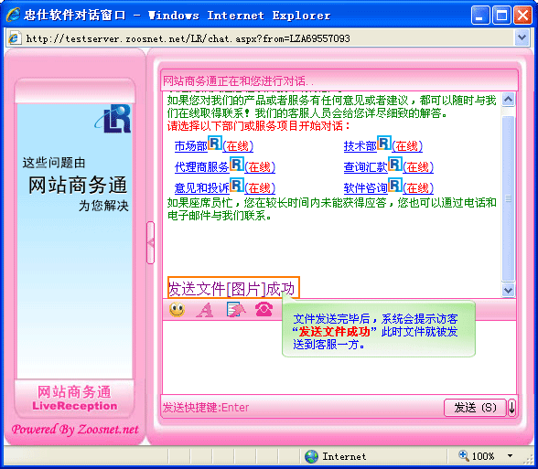The image size is (538, 469).
Task: Open the font style settings icon
Action: tap(205, 310)
